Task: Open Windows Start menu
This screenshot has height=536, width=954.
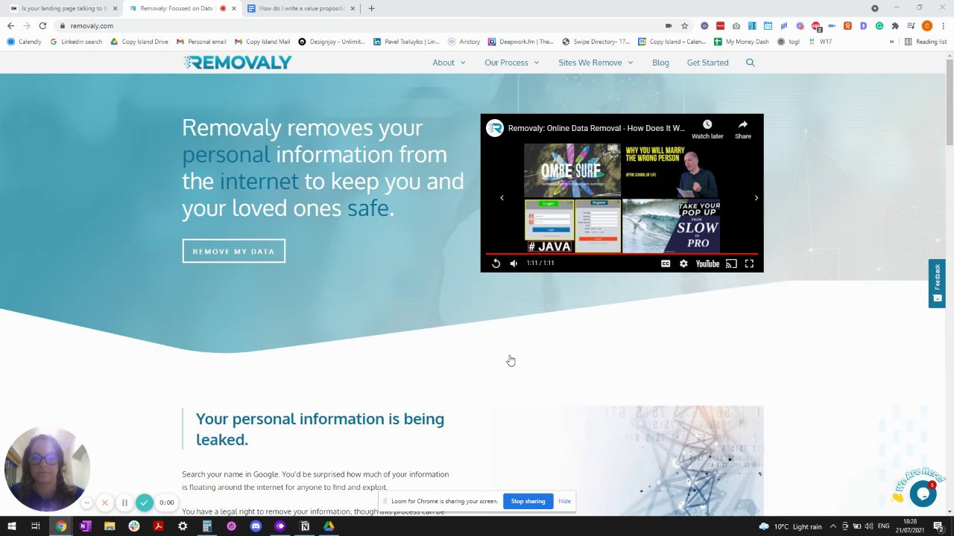Action: tap(11, 526)
